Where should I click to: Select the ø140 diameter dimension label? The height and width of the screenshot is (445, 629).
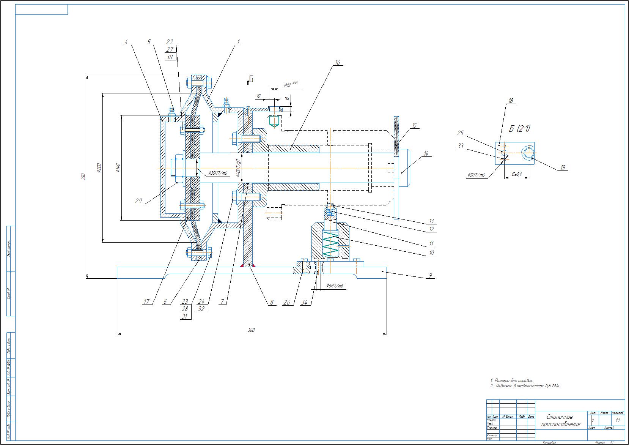click(118, 167)
